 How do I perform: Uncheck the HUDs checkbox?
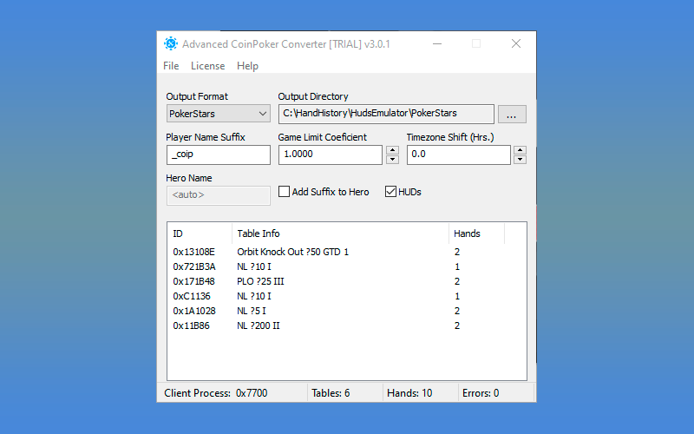[390, 192]
